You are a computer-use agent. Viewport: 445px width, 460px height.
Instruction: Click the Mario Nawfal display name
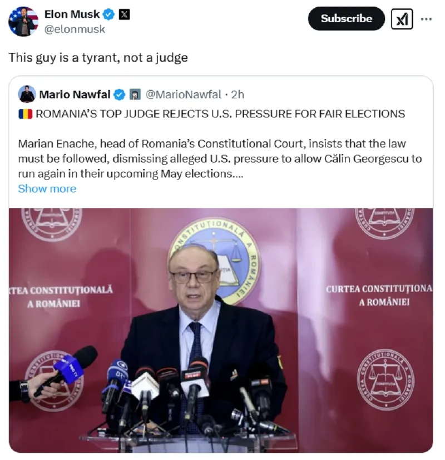click(x=75, y=94)
